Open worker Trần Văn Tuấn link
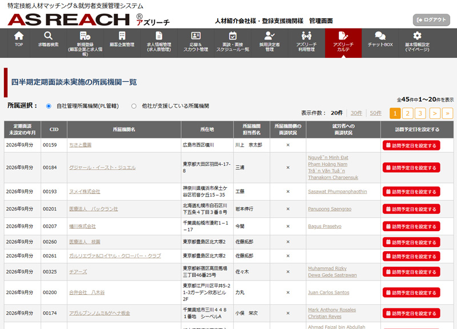The width and height of the screenshot is (457, 329). tap(326, 171)
